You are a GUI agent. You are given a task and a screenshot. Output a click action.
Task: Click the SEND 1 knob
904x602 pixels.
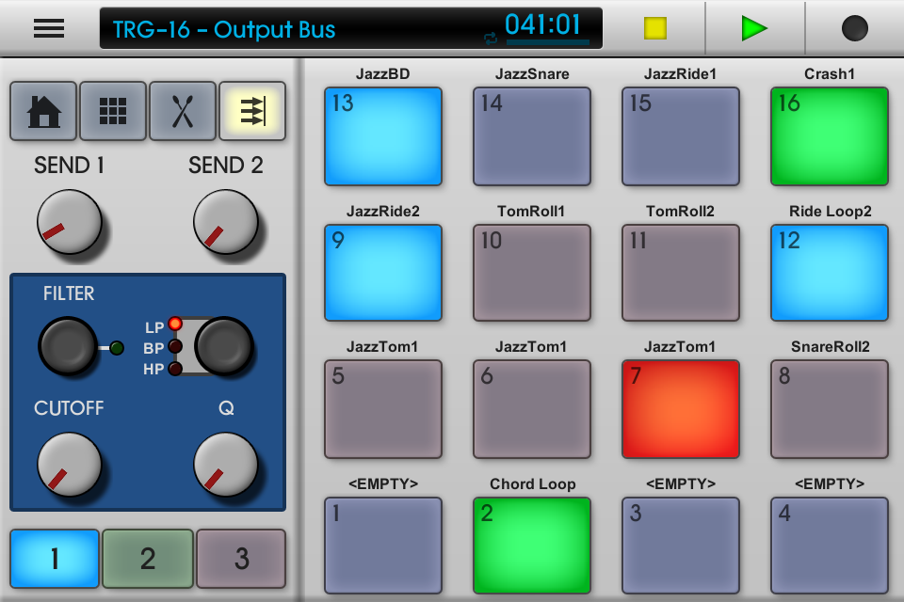coord(70,222)
